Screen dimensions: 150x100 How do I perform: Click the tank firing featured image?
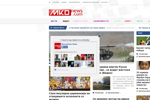pos(117,47)
